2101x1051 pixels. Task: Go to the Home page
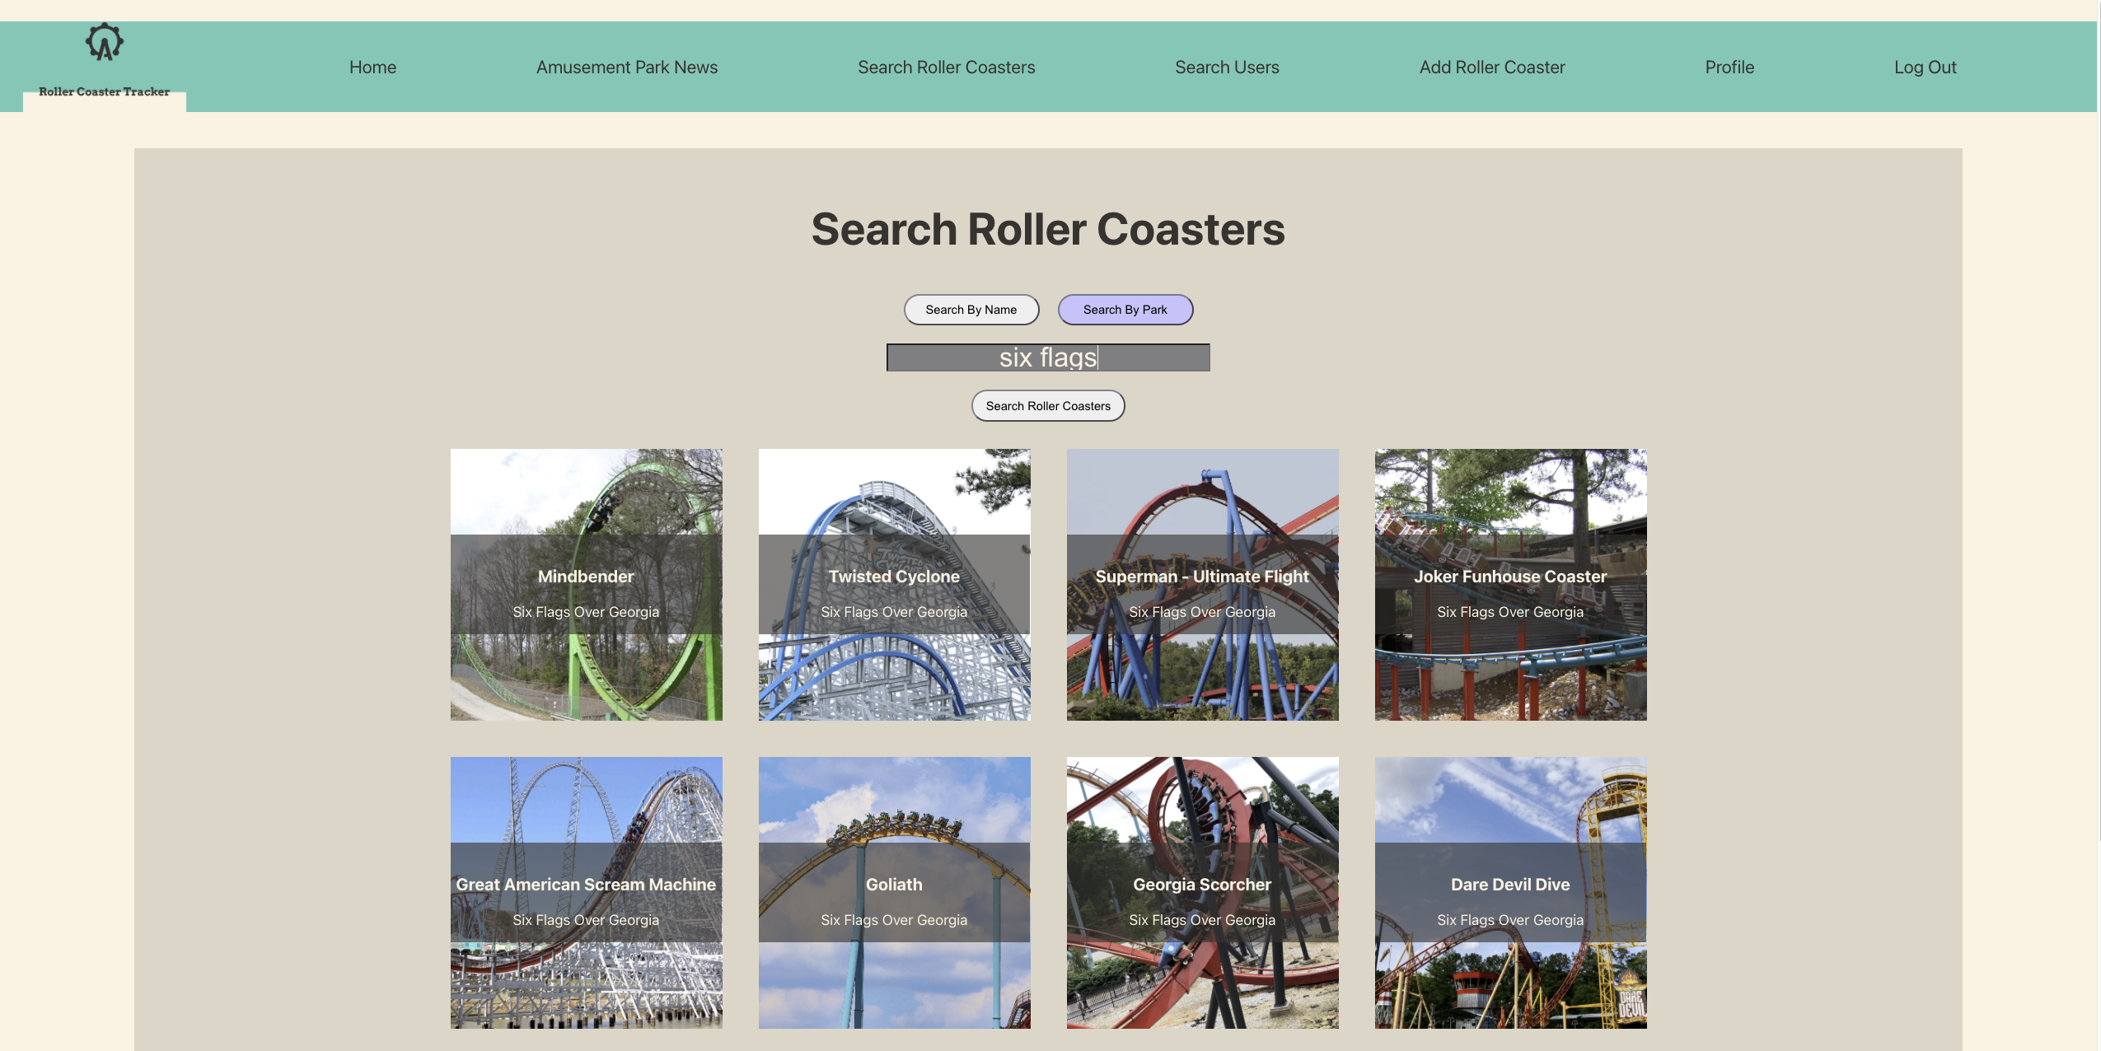coord(372,68)
